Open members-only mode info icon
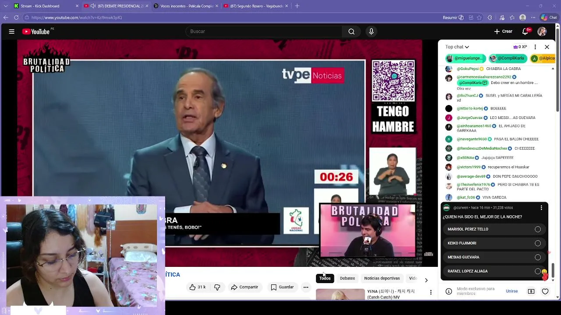The height and width of the screenshot is (315, 561). pyautogui.click(x=449, y=291)
